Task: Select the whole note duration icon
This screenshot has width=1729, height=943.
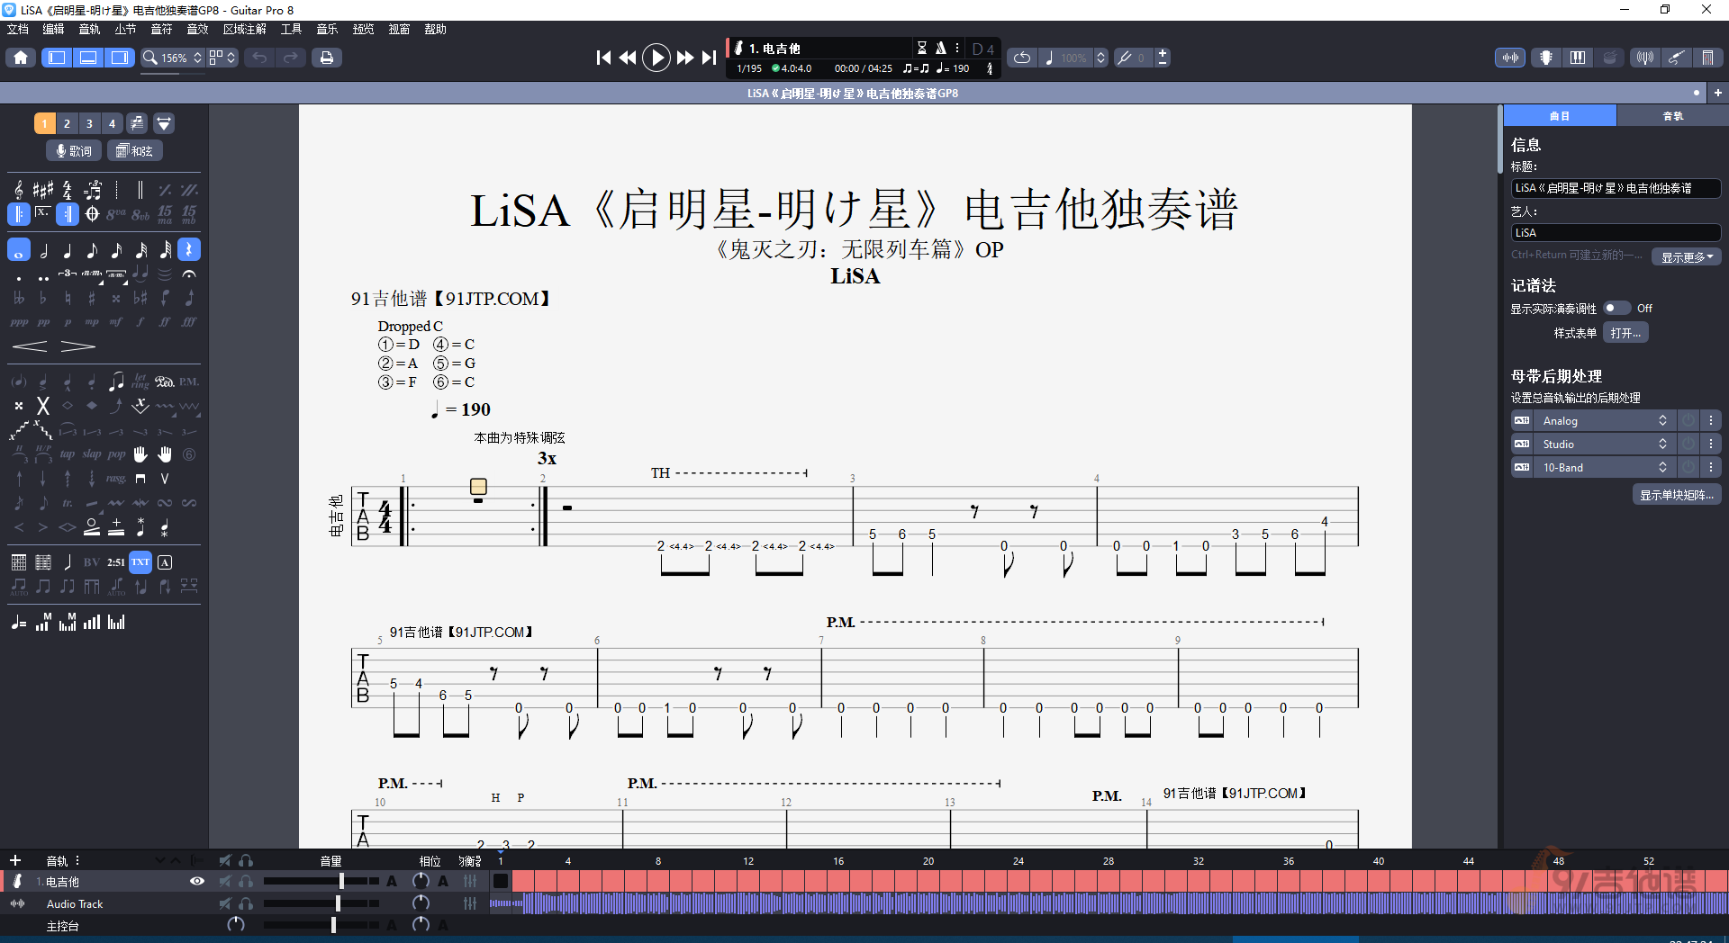Action: (x=19, y=250)
